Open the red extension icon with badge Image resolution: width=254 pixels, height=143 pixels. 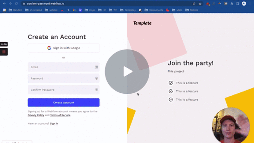(x=208, y=4)
